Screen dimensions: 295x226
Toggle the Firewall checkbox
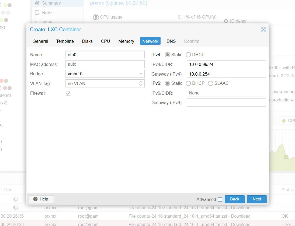(x=68, y=93)
